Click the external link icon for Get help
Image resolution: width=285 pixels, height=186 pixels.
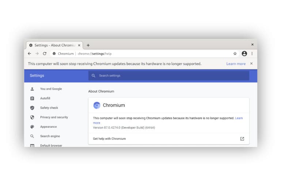pos(242,139)
